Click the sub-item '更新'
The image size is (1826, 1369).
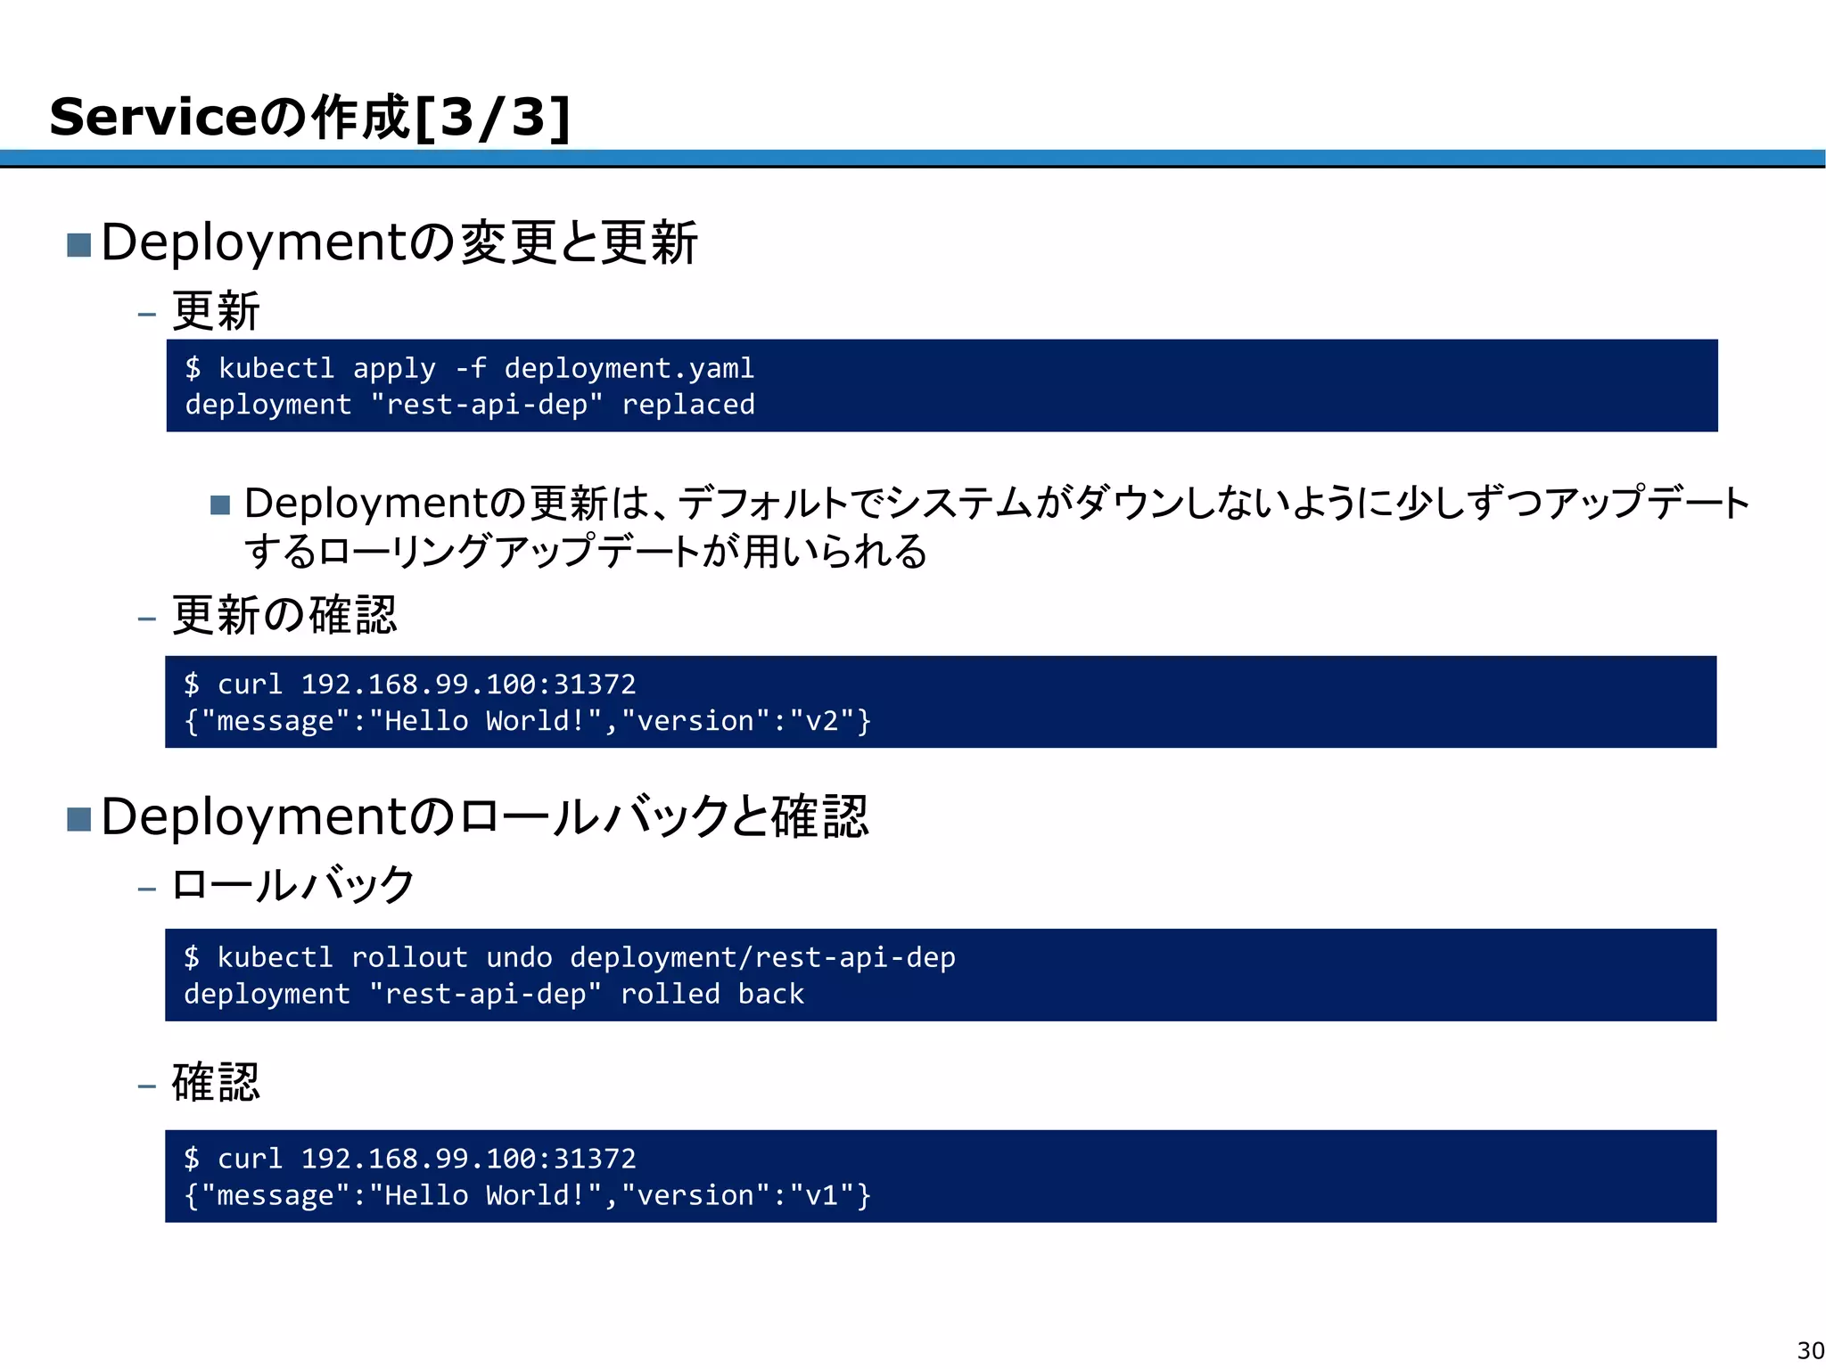point(215,311)
